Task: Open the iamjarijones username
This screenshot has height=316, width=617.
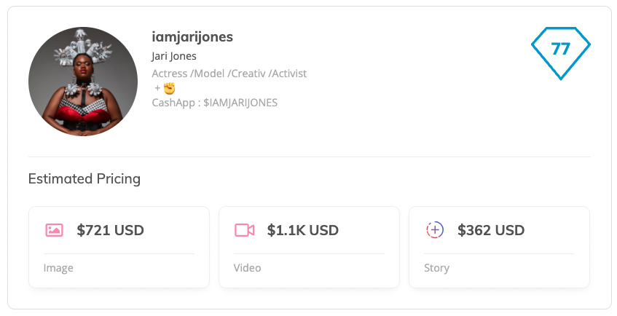Action: click(x=192, y=37)
